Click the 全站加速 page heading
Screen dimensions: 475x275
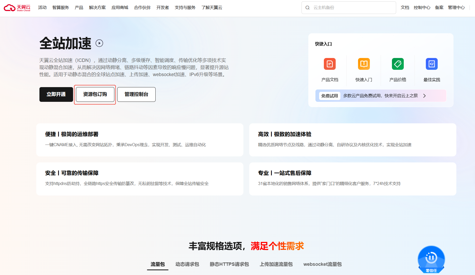point(65,43)
